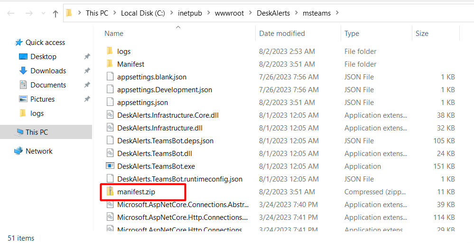The image size is (474, 243).
Task: Click pin icon next to Desktop
Action: [x=87, y=57]
